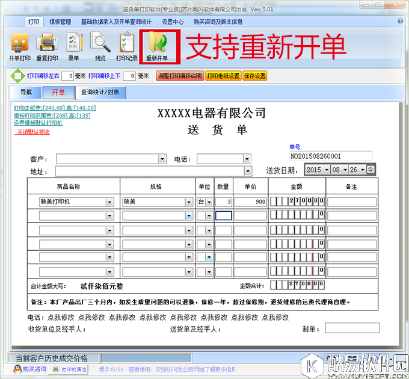Click the 单号 NO201508260001 field
Image resolution: width=409 pixels, height=379 pixels.
[331, 156]
